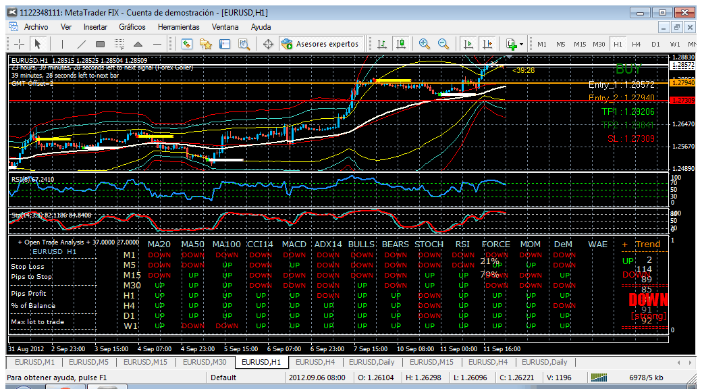Toggle candlestick chart mode
Image resolution: width=702 pixels, height=389 pixels.
coord(401,44)
